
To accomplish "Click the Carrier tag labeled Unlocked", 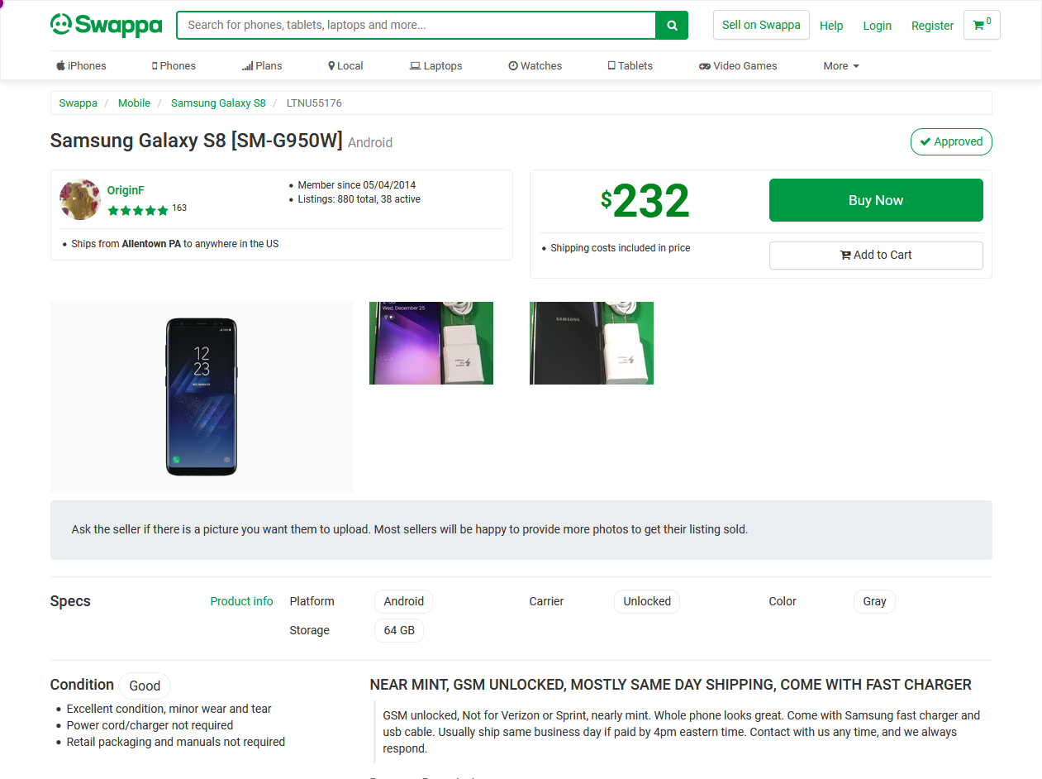I will pos(646,601).
